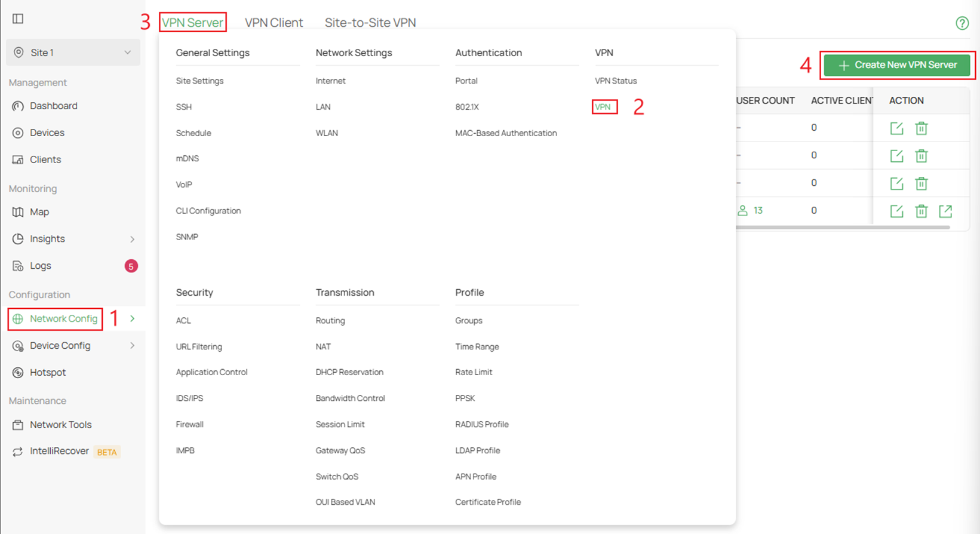Click the Devices icon in sidebar
Screen dimensions: 980x534
point(18,133)
